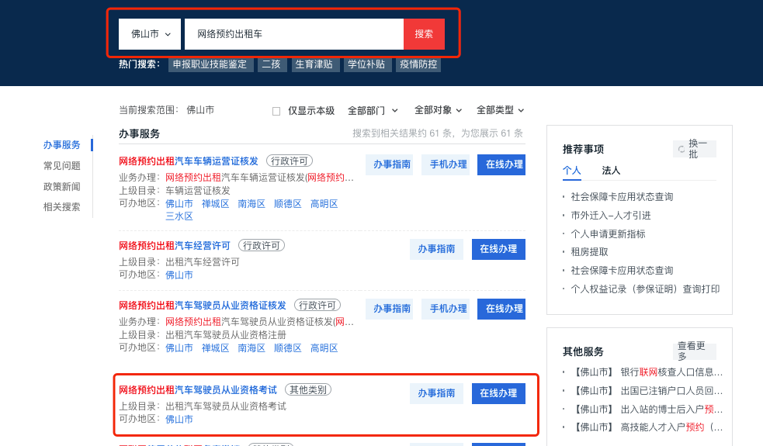Open the 佛山市 city dropdown
Image resolution: width=763 pixels, height=446 pixels.
tap(150, 34)
